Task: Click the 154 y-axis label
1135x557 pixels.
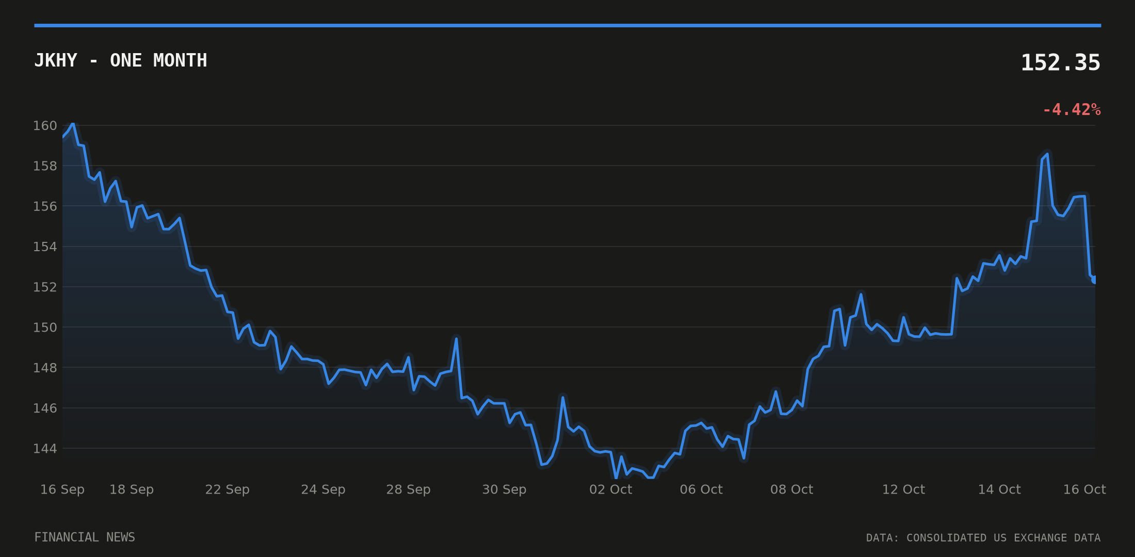Action: coord(45,247)
